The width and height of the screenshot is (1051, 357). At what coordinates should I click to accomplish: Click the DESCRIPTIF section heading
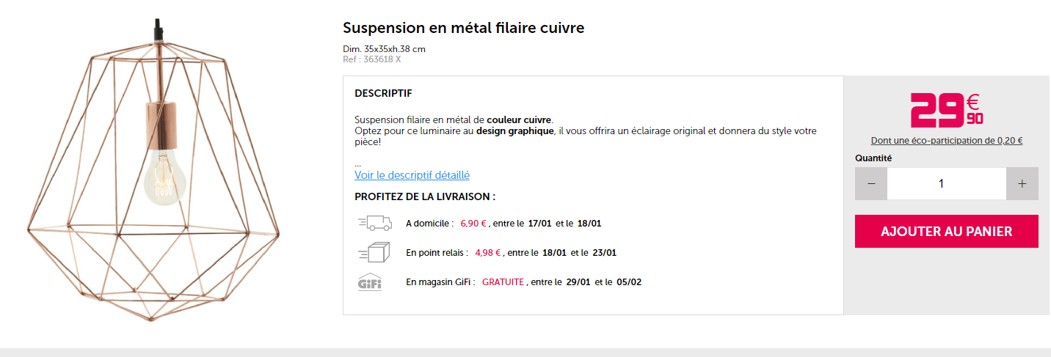(383, 93)
